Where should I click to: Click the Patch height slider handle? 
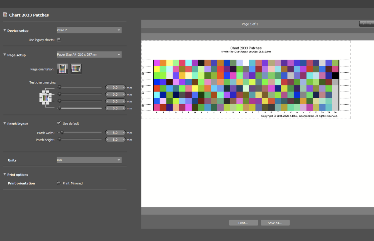pos(59,139)
